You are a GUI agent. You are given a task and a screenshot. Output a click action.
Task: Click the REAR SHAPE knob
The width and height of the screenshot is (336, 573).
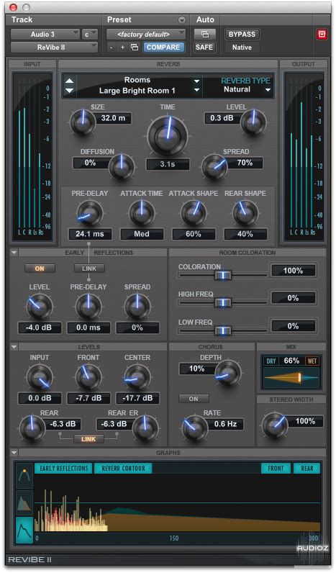click(245, 213)
